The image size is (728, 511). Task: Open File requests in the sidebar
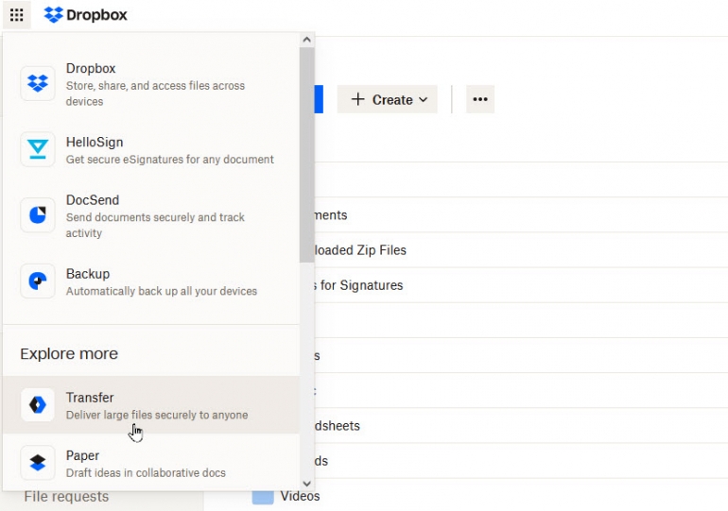[x=66, y=497]
